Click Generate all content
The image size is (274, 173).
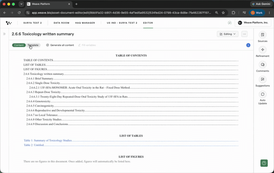(x=60, y=45)
